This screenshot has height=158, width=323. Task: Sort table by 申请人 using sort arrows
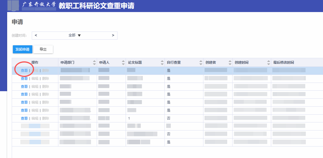(x=123, y=63)
